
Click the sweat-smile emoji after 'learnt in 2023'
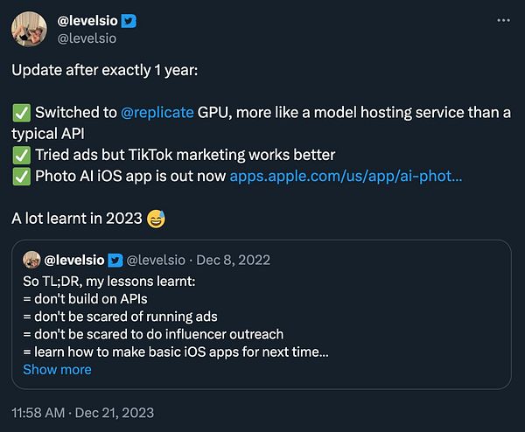(155, 218)
